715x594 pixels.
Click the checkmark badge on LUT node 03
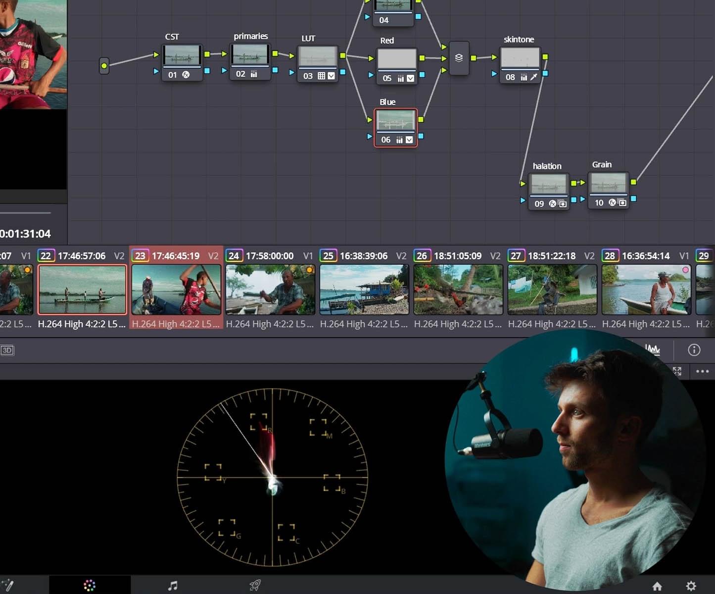click(x=331, y=76)
